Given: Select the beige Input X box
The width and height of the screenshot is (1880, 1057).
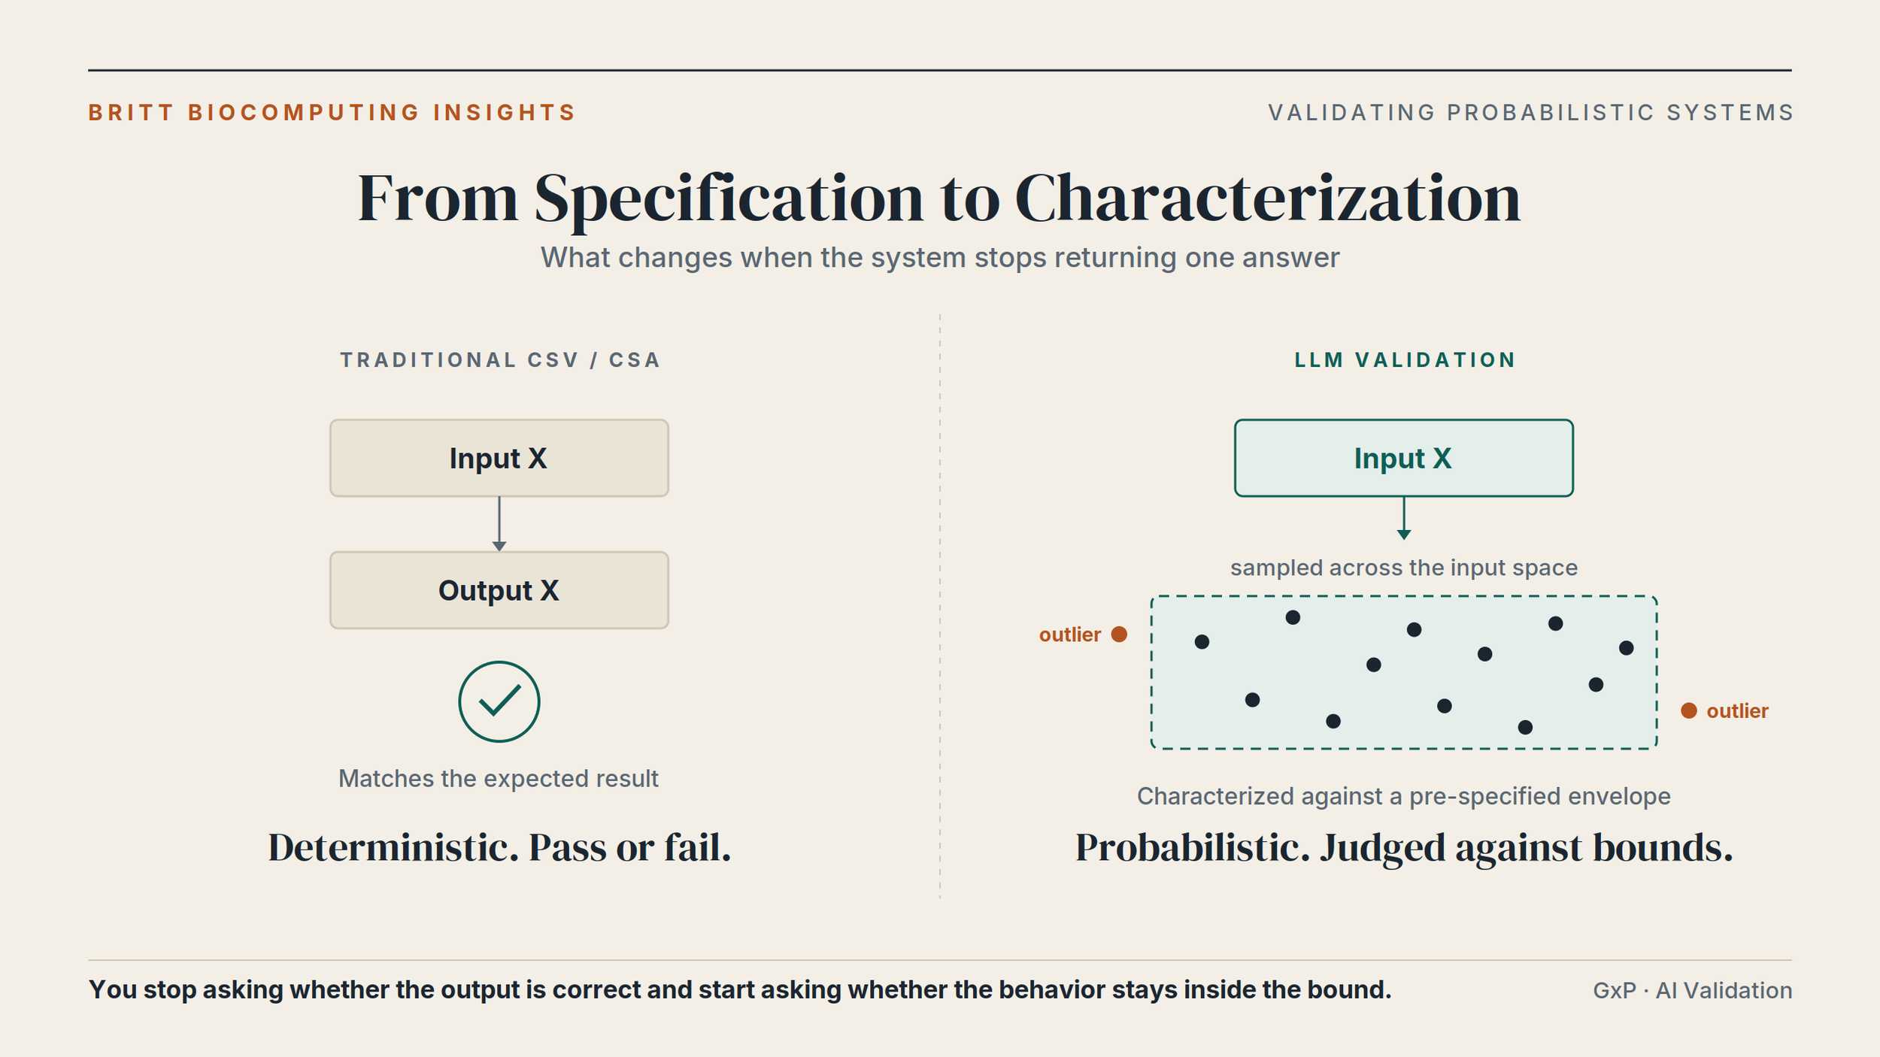Looking at the screenshot, I should click(499, 458).
